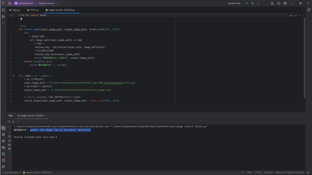Click the editor's vertical scrollbar
Image resolution: width=312 pixels, height=175 pixels.
304,58
